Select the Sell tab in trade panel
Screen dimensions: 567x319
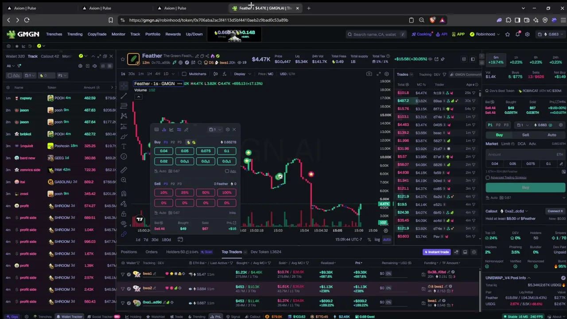click(525, 135)
